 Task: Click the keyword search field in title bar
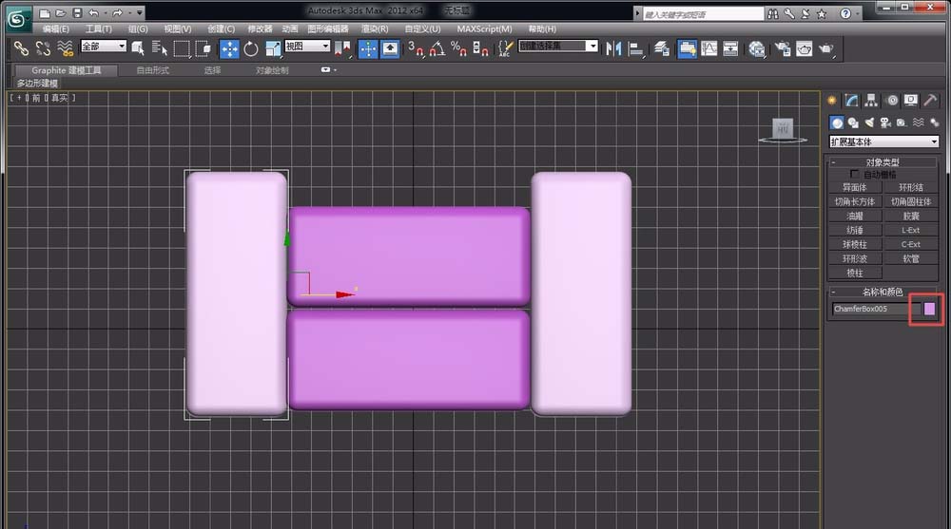(703, 14)
